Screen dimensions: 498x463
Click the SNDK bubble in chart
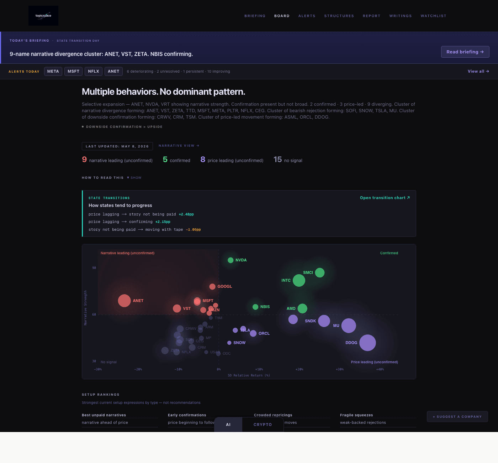324,321
